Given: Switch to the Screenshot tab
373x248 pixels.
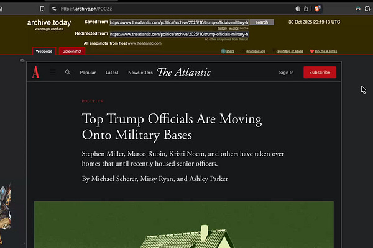Looking at the screenshot, I should coord(72,51).
